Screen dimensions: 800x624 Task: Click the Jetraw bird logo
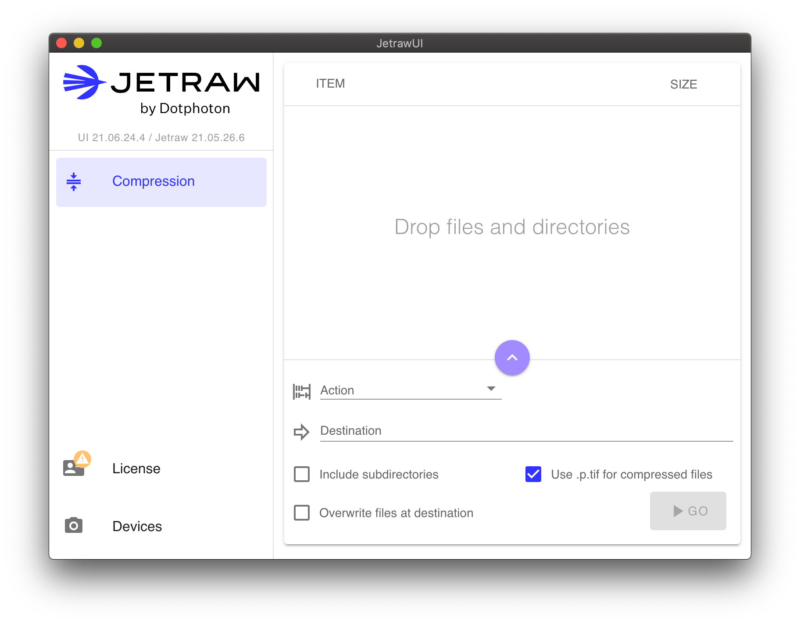83,82
